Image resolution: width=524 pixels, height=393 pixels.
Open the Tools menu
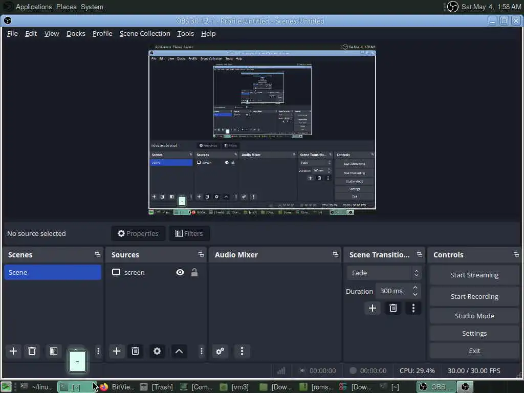pos(185,33)
